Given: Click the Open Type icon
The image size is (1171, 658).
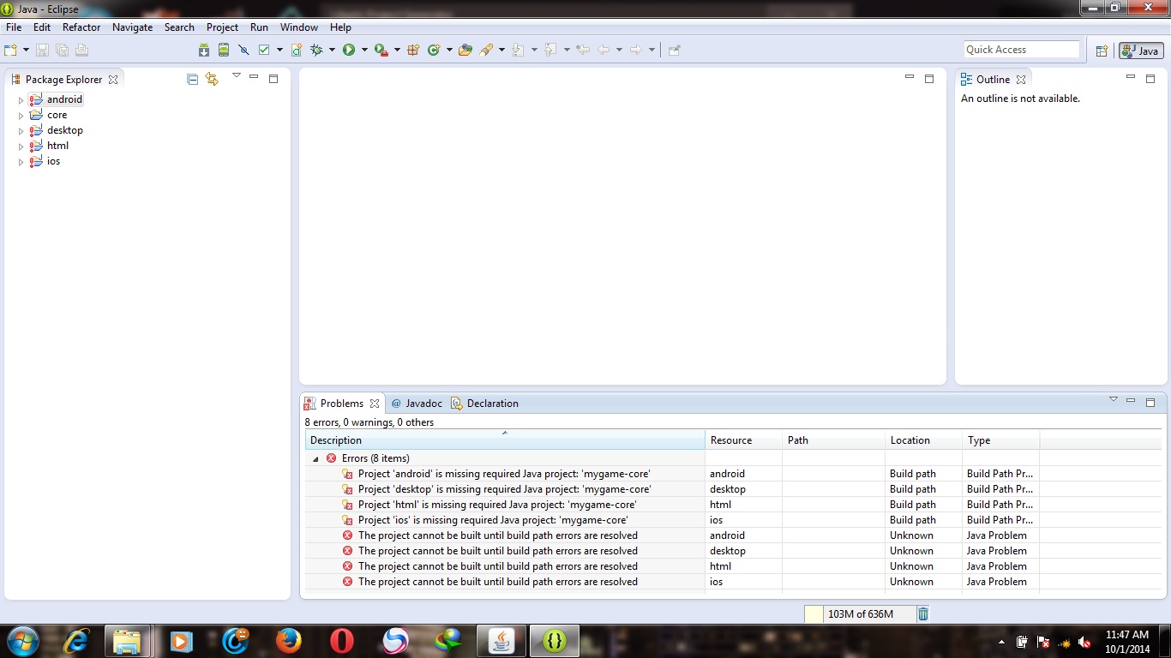Looking at the screenshot, I should (x=465, y=50).
